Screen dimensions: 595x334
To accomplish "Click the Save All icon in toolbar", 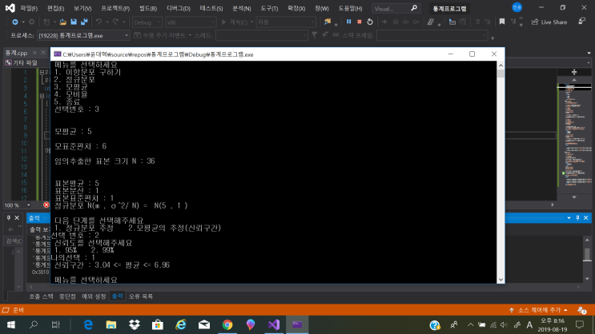I will (84, 22).
